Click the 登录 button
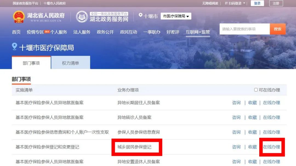Image resolution: width=296 pixels, height=166 pixels. (x=257, y=3)
